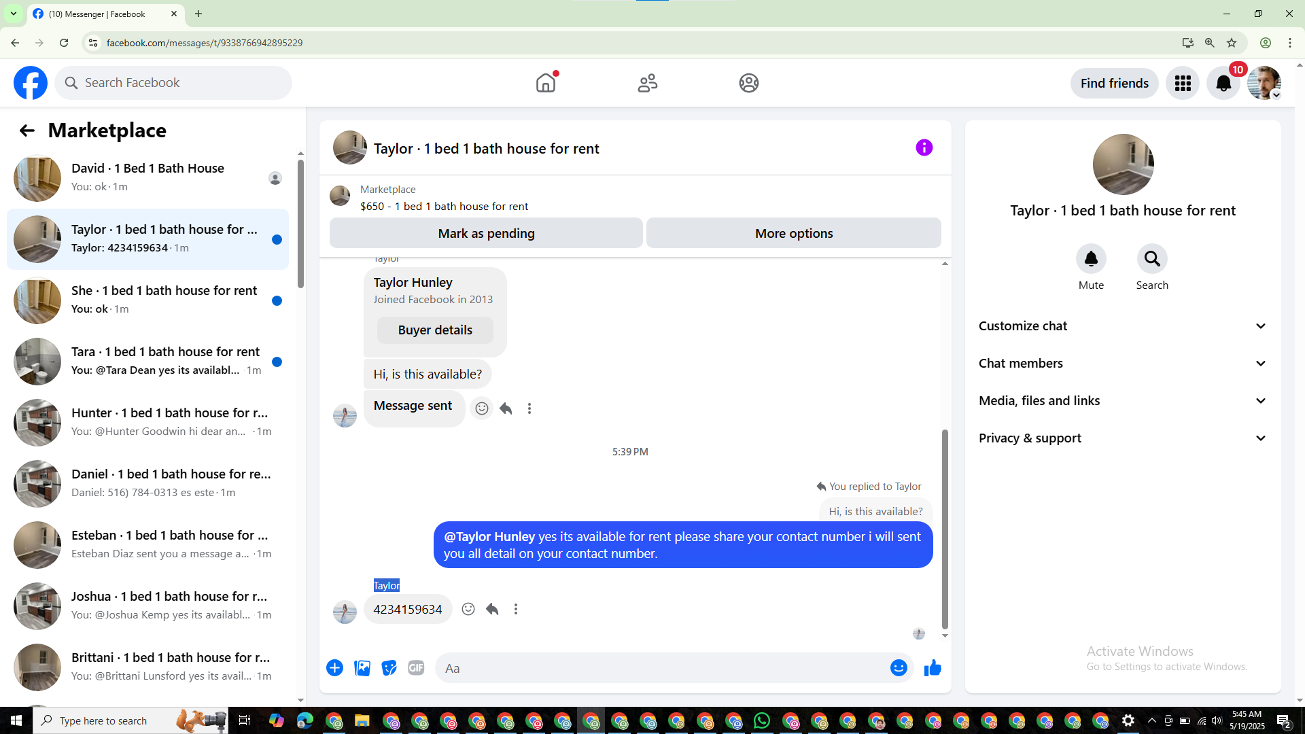
Task: Click the browser address bar URL
Action: (205, 43)
